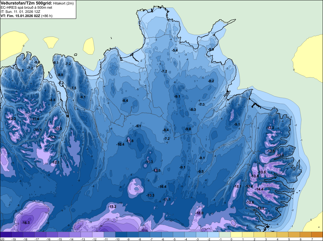Click the -14.4 temperature label
The height and width of the screenshot is (241, 323).
259,189
